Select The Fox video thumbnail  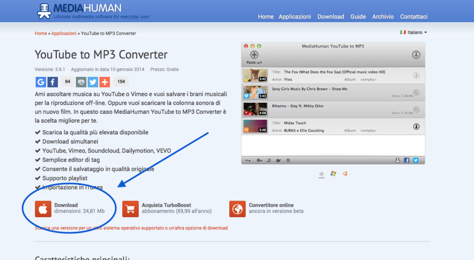pos(255,75)
